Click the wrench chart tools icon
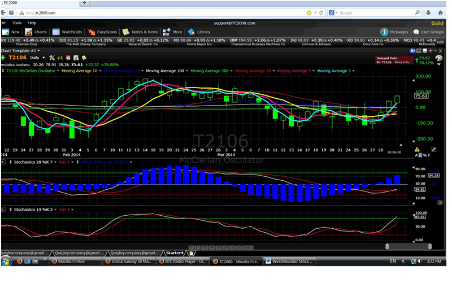Screen dimensions: 452x283 click(51, 58)
